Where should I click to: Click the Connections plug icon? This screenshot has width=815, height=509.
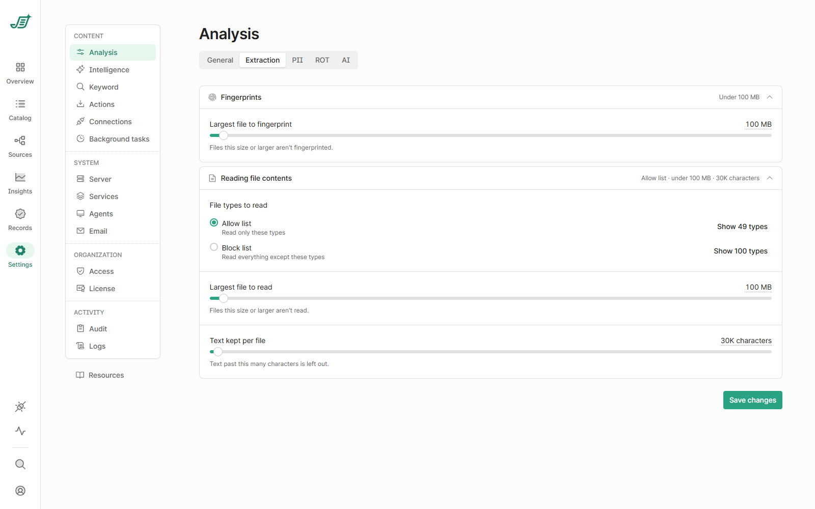(80, 122)
